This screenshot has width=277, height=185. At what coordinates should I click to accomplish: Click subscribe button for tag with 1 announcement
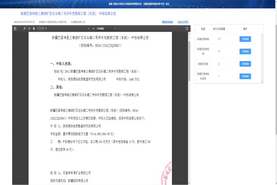245,76
